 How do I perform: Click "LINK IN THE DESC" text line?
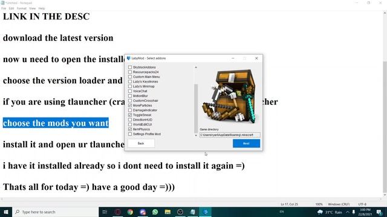tap(46, 17)
